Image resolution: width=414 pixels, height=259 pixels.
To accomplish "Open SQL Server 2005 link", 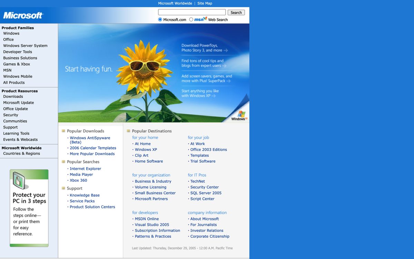I will [206, 193].
